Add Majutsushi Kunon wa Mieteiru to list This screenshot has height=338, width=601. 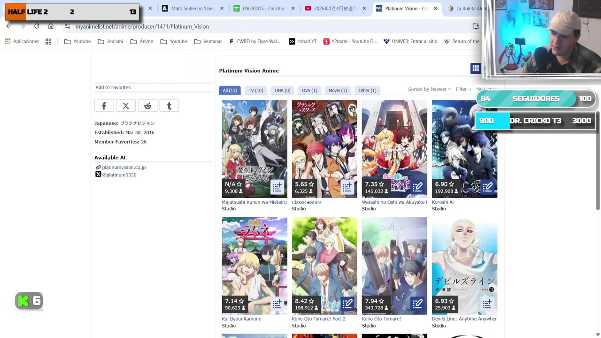tap(277, 187)
